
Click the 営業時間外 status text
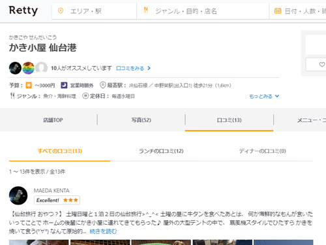pyautogui.click(x=81, y=86)
